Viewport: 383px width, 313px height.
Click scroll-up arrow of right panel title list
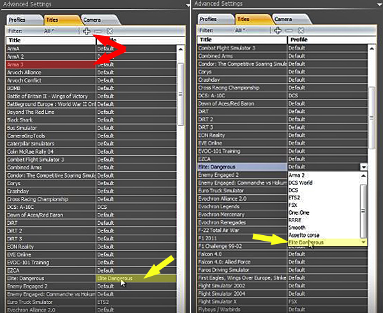tap(372, 49)
